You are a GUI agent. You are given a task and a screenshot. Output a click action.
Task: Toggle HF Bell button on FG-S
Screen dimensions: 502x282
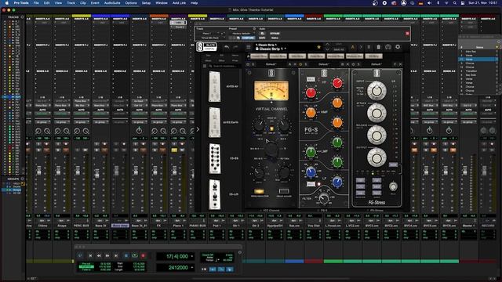tap(311, 79)
